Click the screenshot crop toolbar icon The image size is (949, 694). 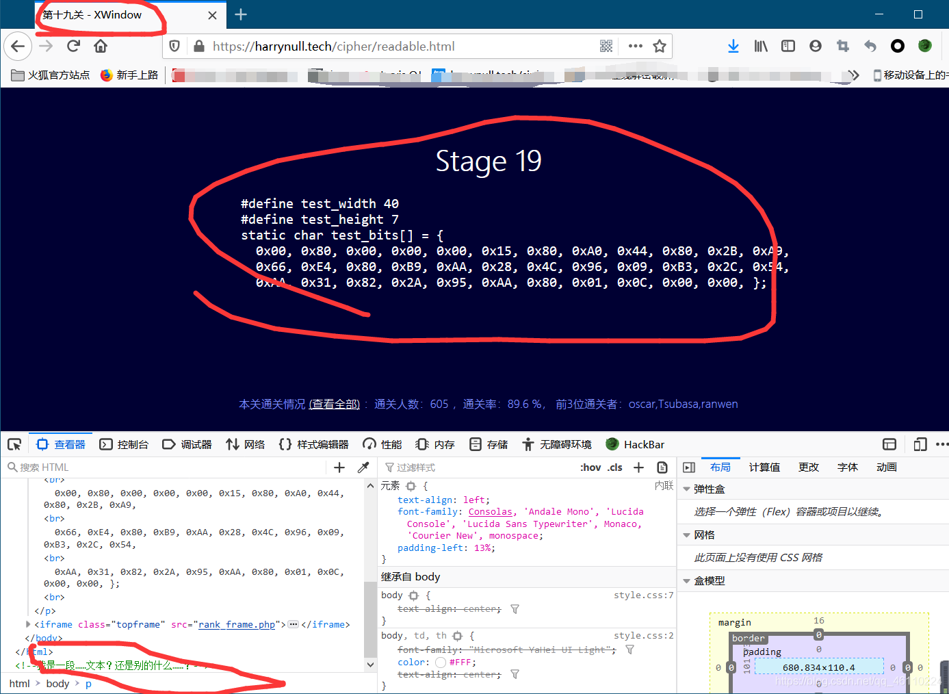843,46
